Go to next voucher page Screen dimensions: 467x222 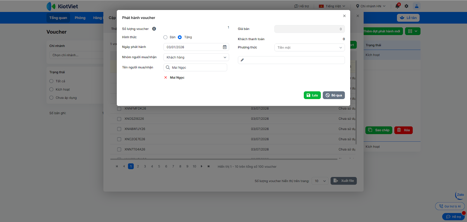coord(202,166)
